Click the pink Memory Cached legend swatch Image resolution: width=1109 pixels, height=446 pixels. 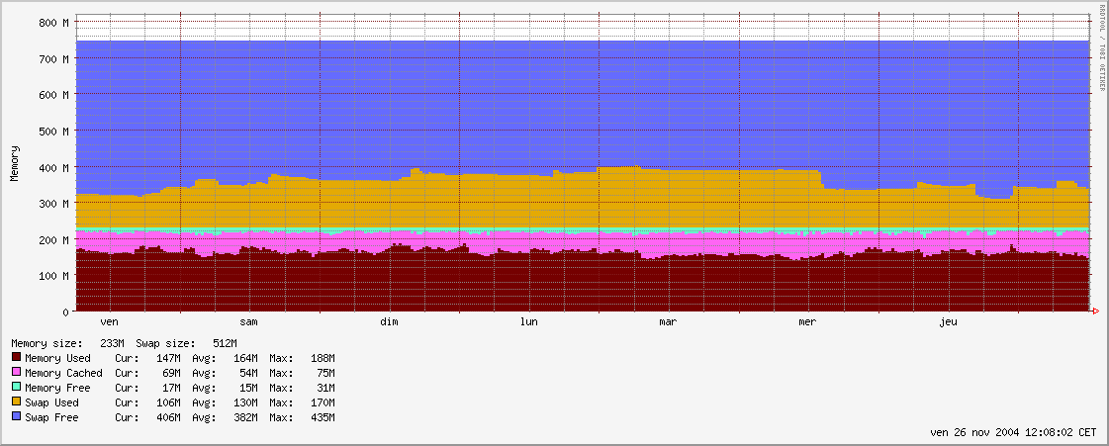point(16,373)
